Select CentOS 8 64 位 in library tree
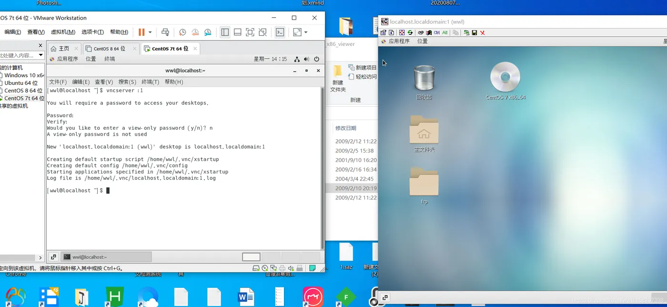 [x=23, y=91]
